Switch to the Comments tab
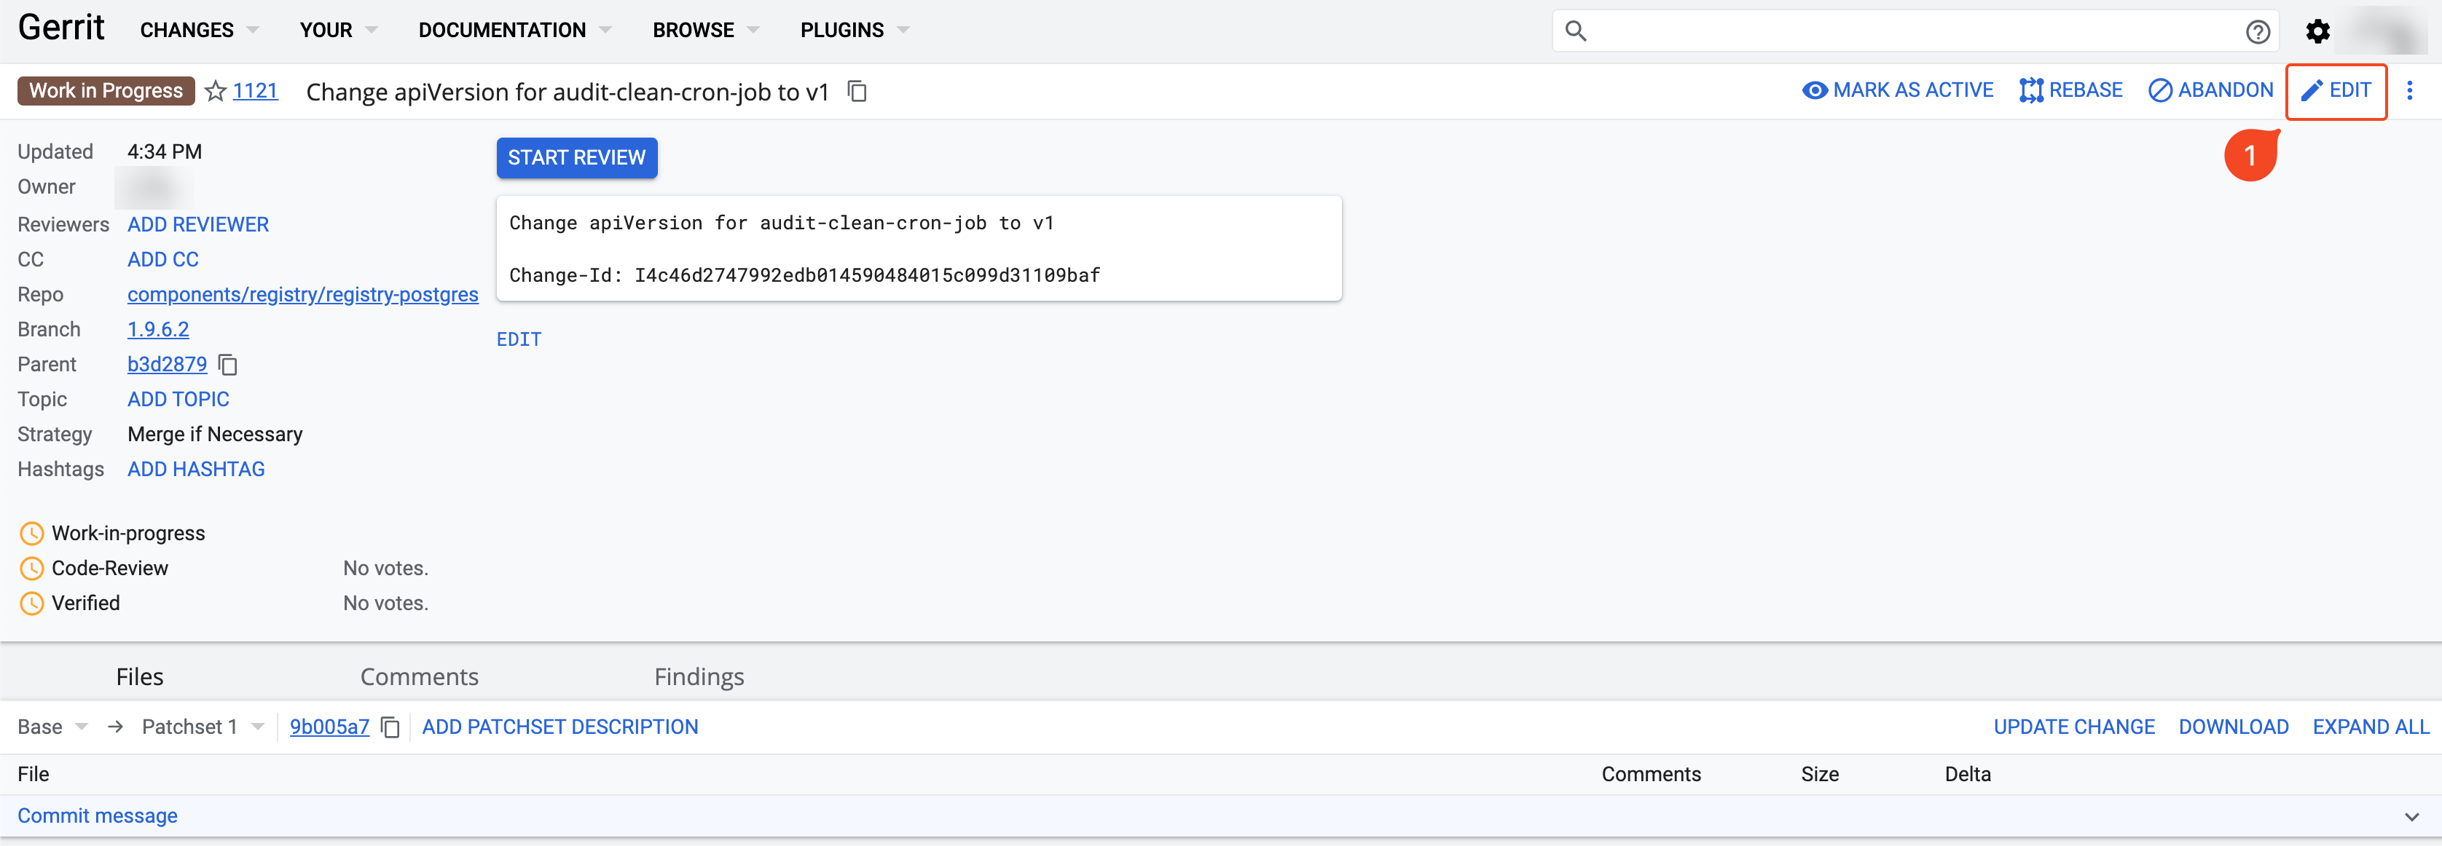The height and width of the screenshot is (846, 2442). point(419,676)
